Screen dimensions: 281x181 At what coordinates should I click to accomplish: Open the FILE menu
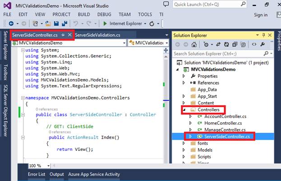[x=7, y=14]
